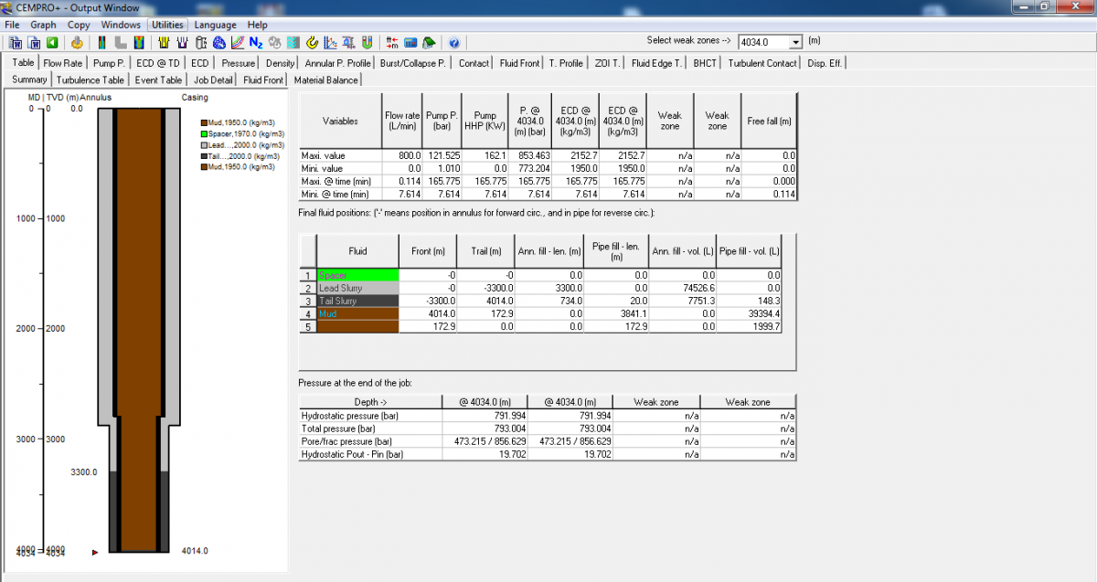Click the calculator icon in toolbar
The width and height of the screenshot is (1097, 582).
410,43
